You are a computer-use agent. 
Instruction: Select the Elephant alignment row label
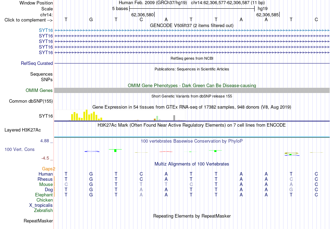point(44,195)
